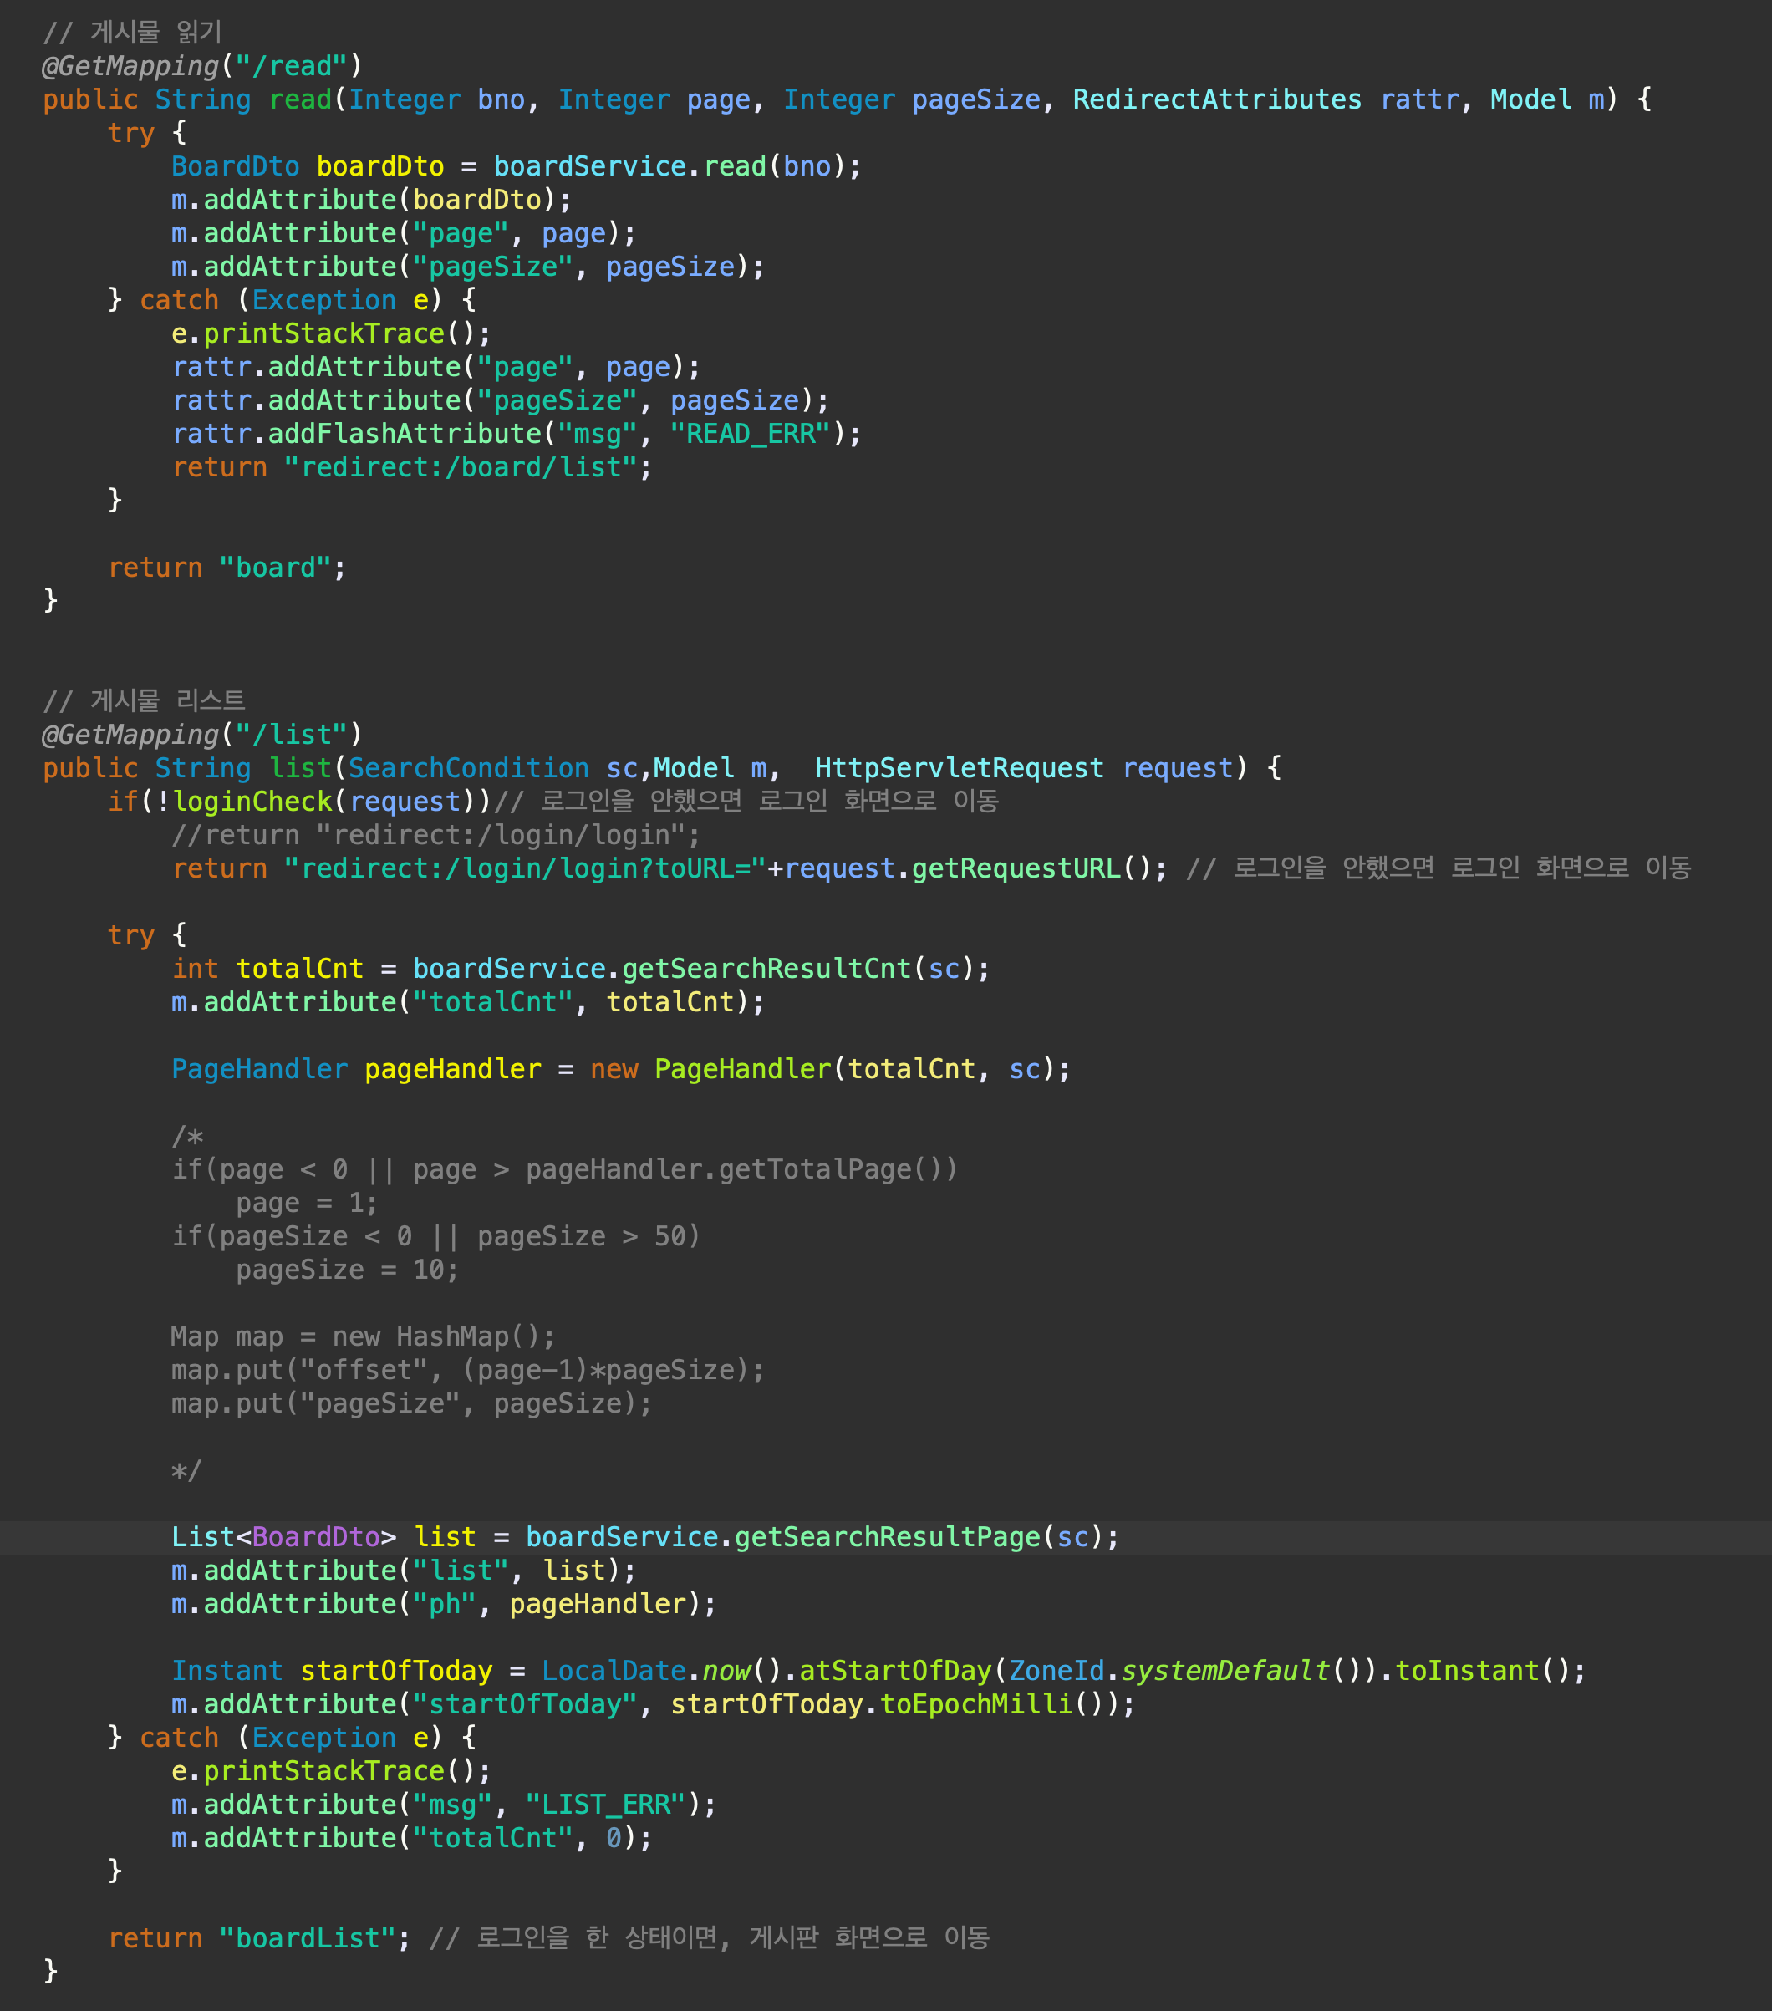Viewport: 1772px width, 2011px height.
Task: Click the "LIST_ERR" string literal
Action: pos(605,1805)
